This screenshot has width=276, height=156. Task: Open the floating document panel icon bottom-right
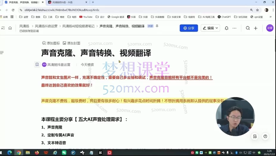(x=255, y=136)
